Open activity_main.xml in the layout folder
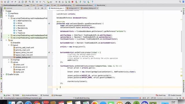This screenshot has height=104, width=185. coord(23,50)
